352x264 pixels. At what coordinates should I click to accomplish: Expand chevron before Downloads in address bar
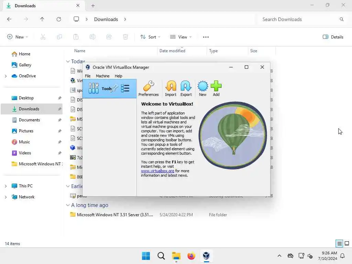tap(86, 19)
